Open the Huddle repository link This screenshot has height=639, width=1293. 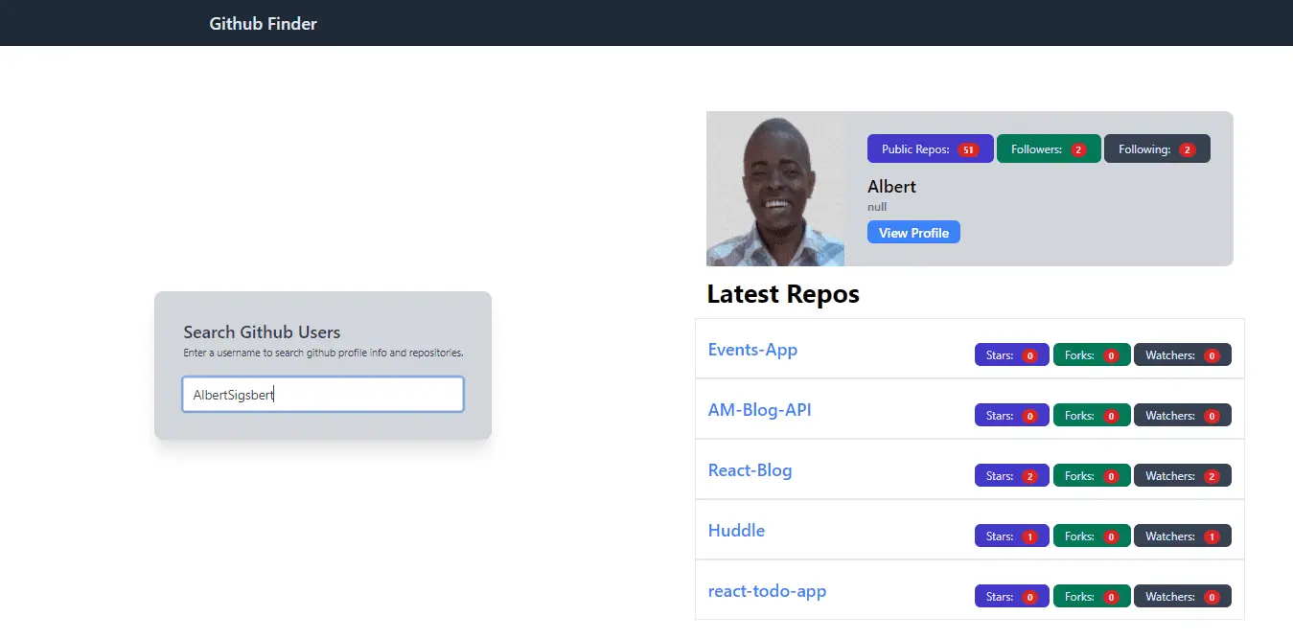click(x=735, y=530)
